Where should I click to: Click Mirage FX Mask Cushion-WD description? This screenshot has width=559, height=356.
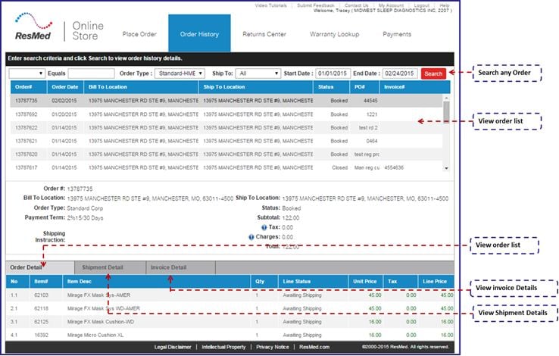[101, 322]
